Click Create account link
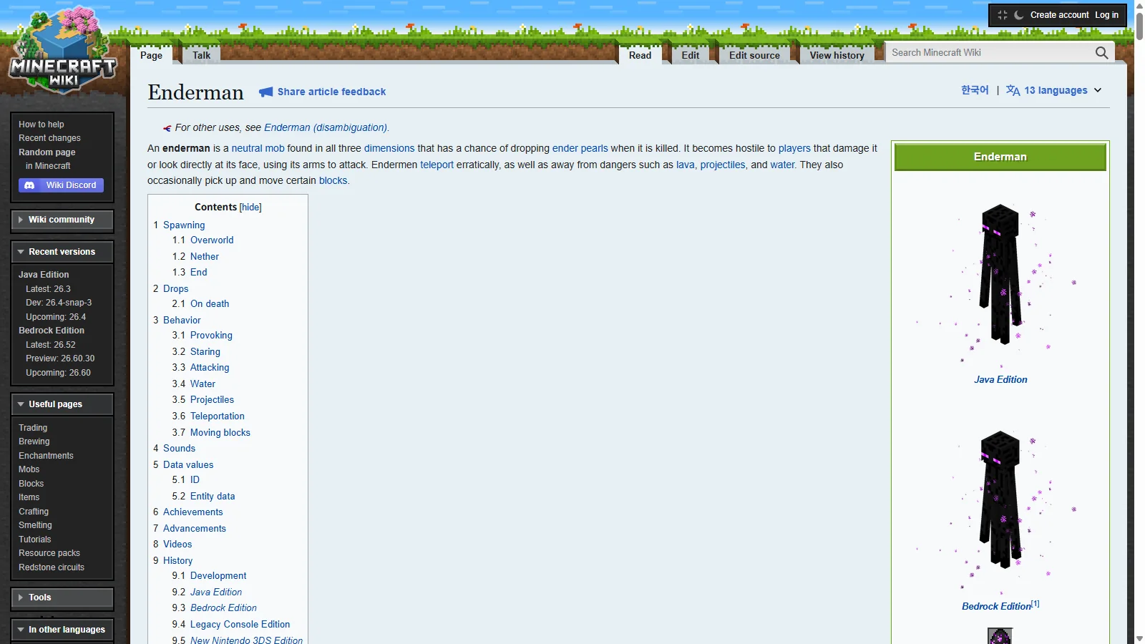 (1059, 15)
